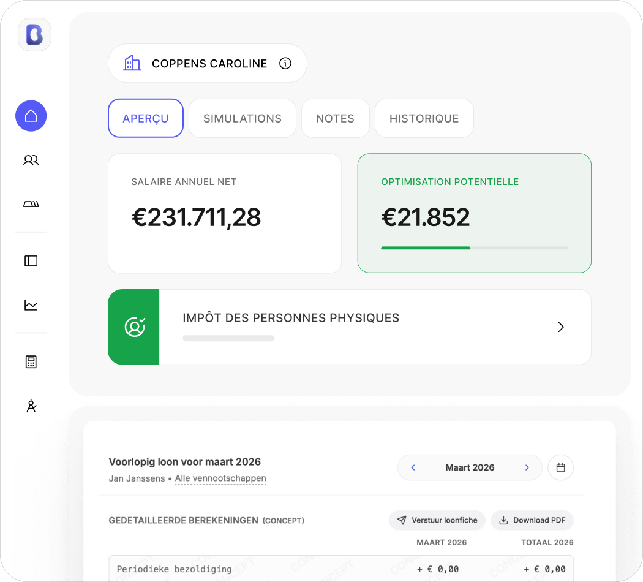This screenshot has width=643, height=582.
Task: Open the panel layout icon in sidebar
Action: click(x=31, y=261)
